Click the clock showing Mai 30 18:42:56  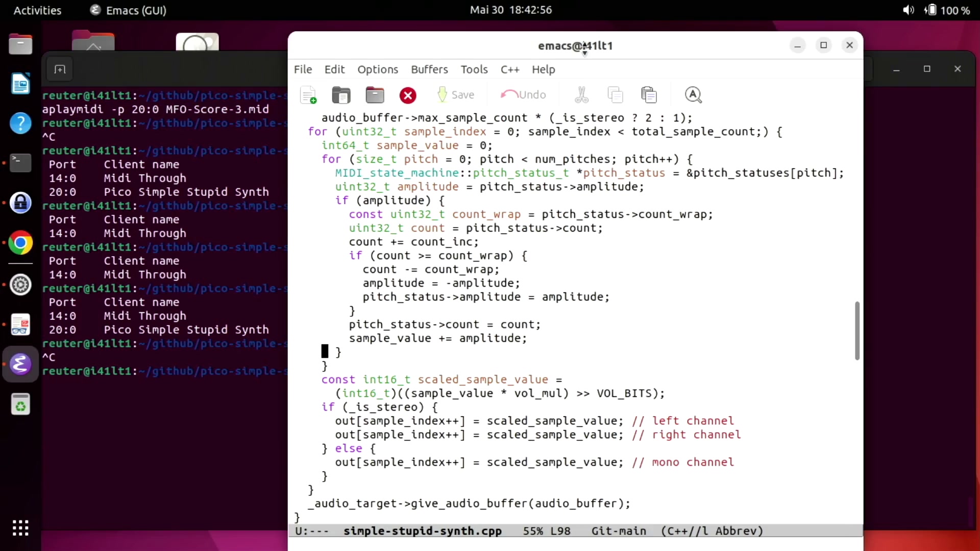pyautogui.click(x=511, y=10)
